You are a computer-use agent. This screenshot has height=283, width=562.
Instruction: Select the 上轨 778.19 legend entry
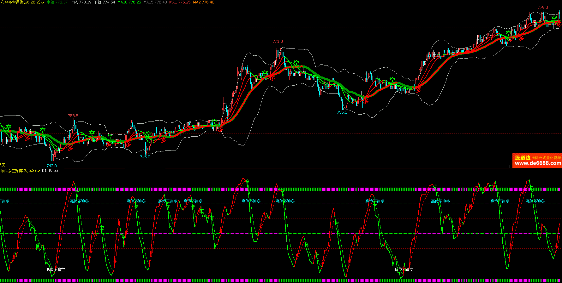(x=81, y=2)
